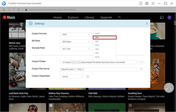176x112 pixels.
Task: Click the padlock icon beside the URL
Action: pos(26,10)
